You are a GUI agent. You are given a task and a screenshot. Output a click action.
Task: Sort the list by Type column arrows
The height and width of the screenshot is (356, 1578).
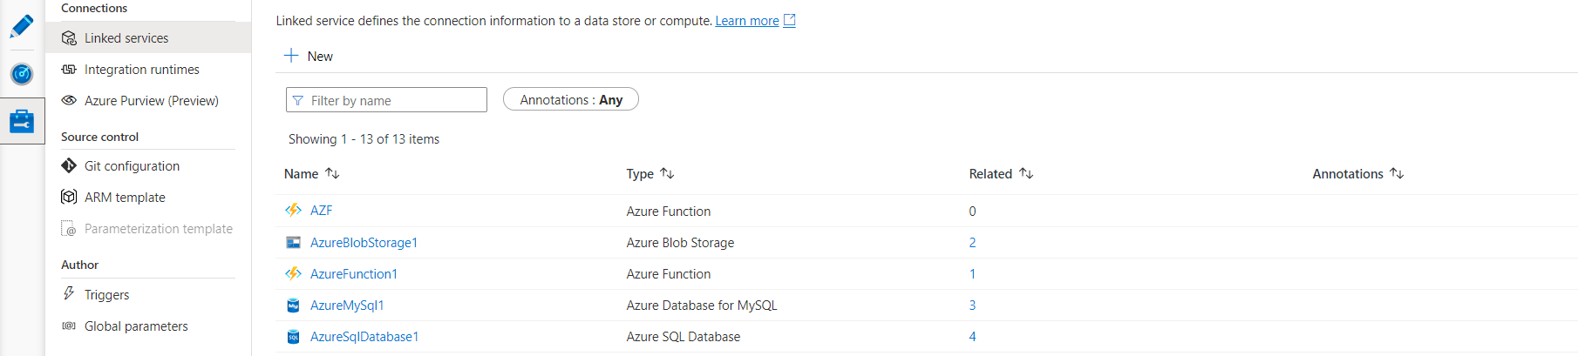667,174
